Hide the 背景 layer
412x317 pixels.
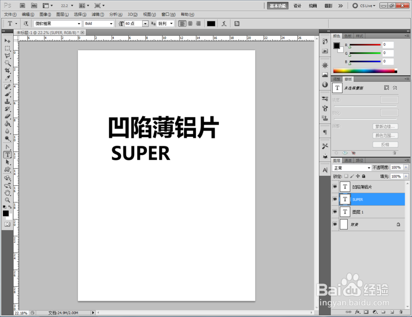pos(335,224)
